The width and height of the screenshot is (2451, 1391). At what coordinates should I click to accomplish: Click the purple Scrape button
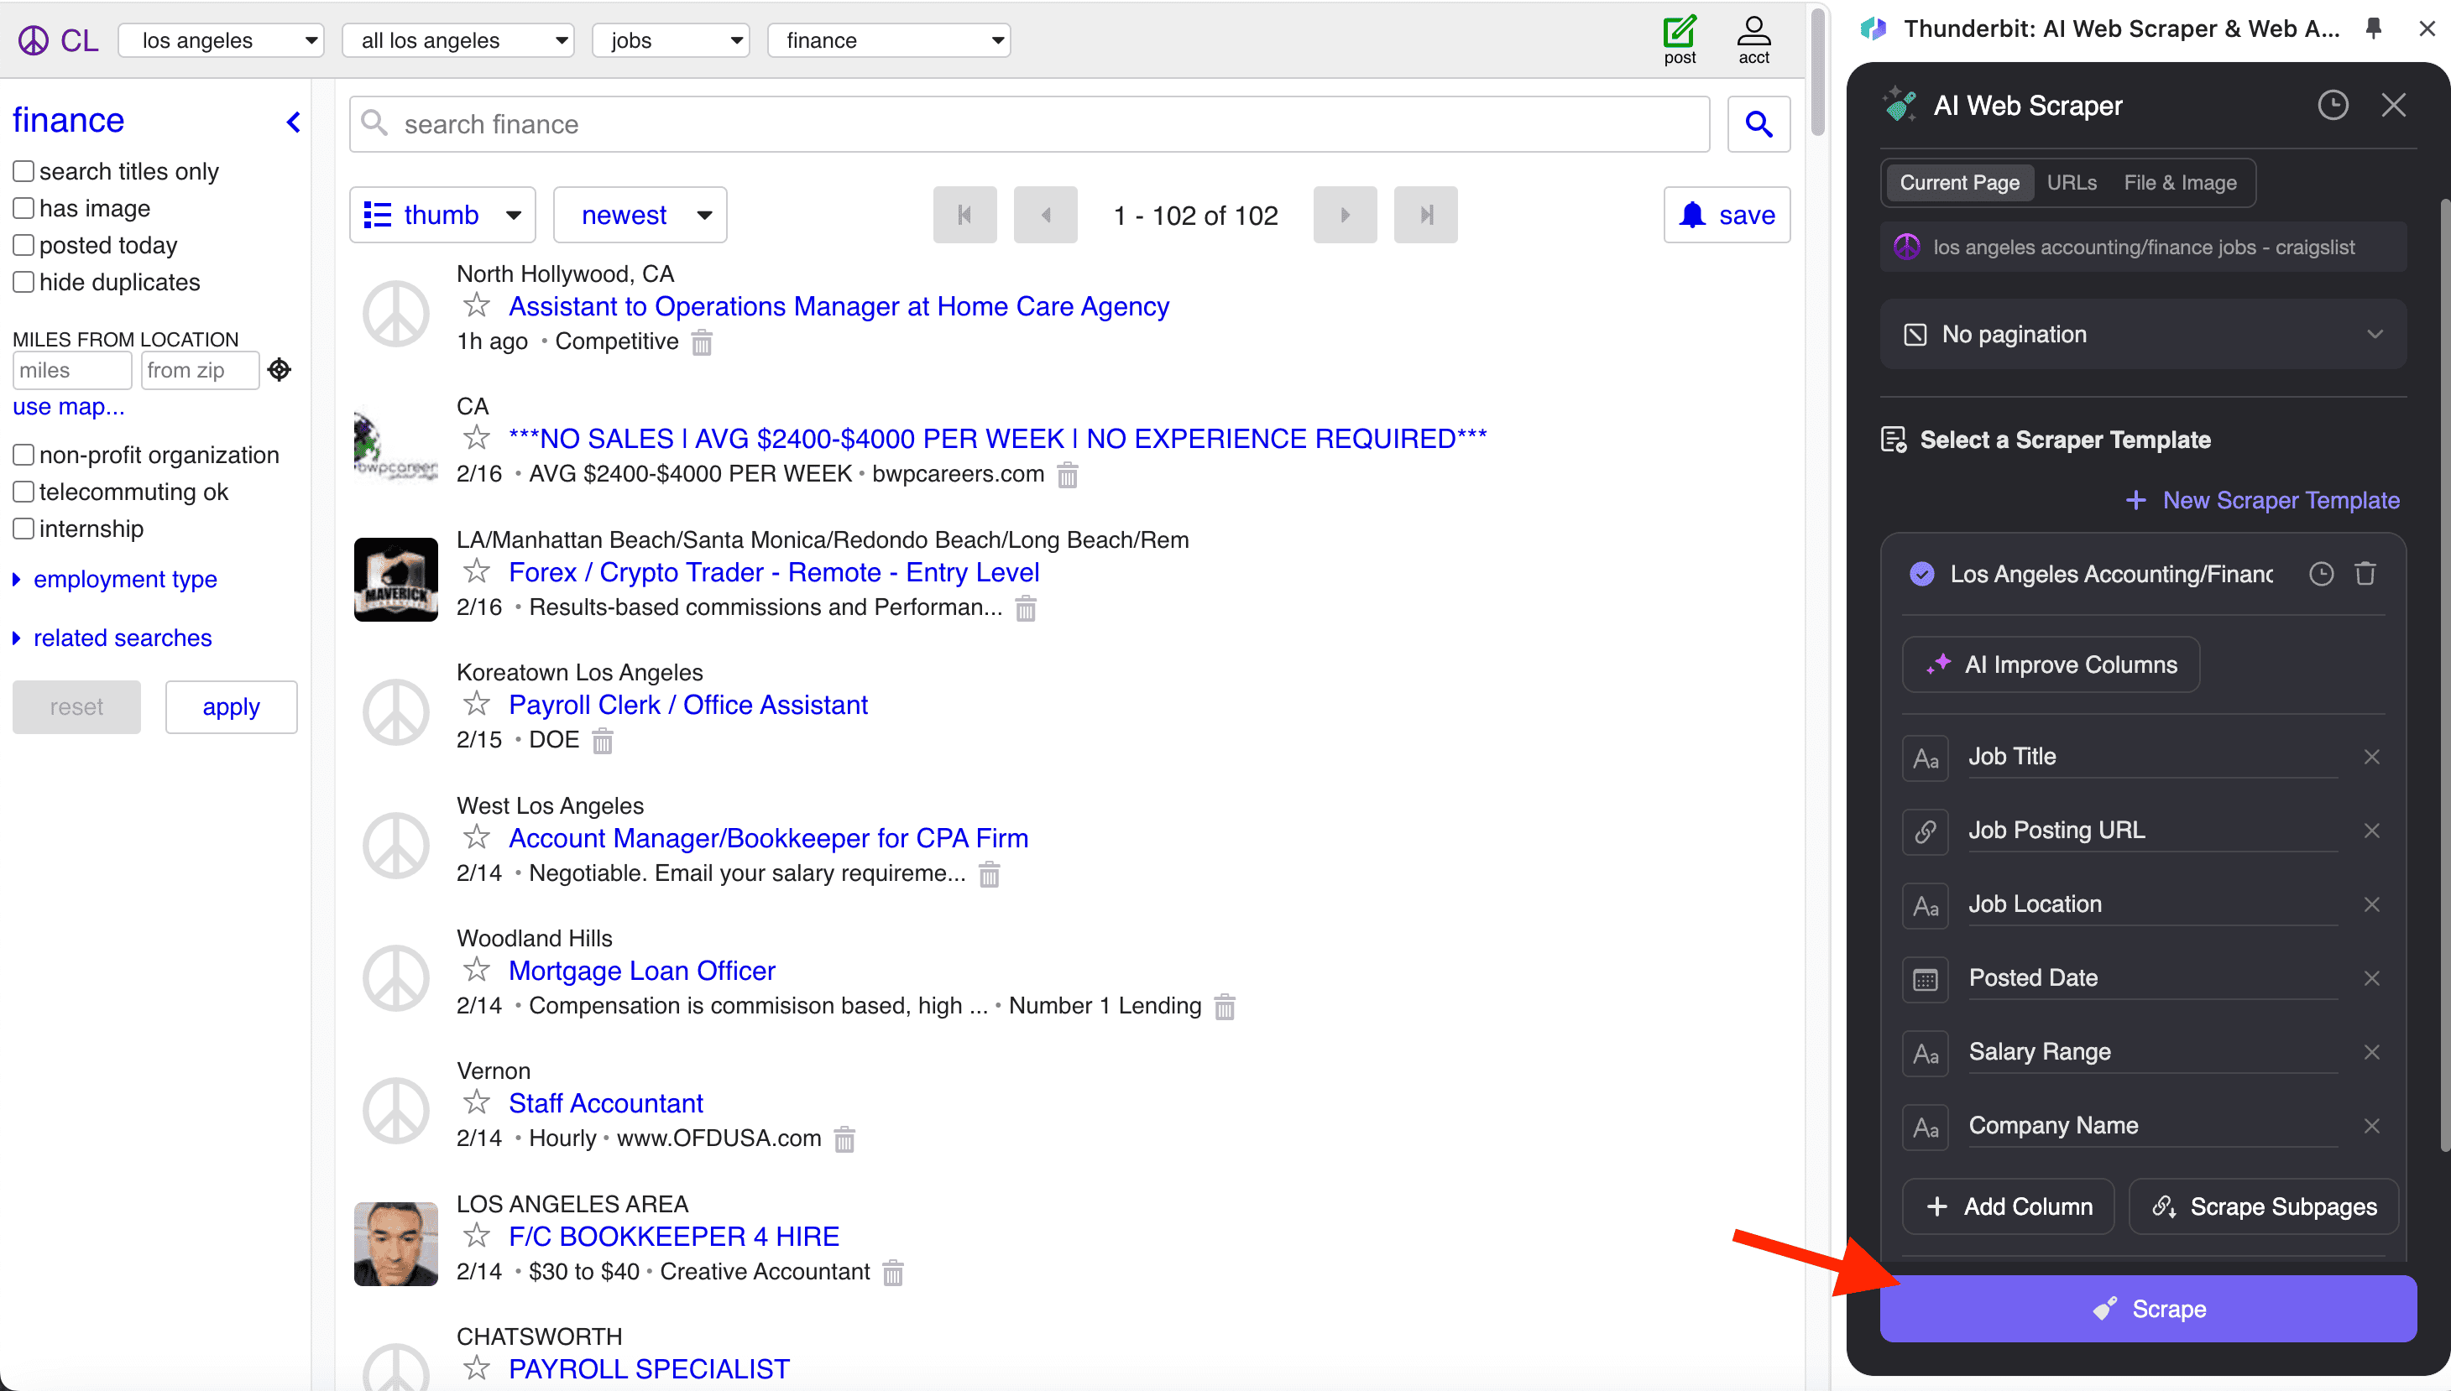[x=2147, y=1308]
